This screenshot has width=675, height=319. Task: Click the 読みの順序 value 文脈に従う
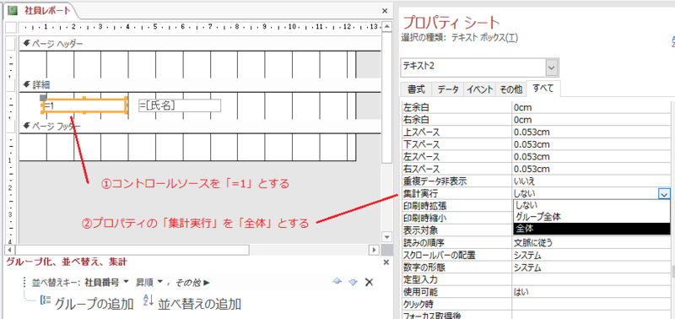pyautogui.click(x=592, y=243)
